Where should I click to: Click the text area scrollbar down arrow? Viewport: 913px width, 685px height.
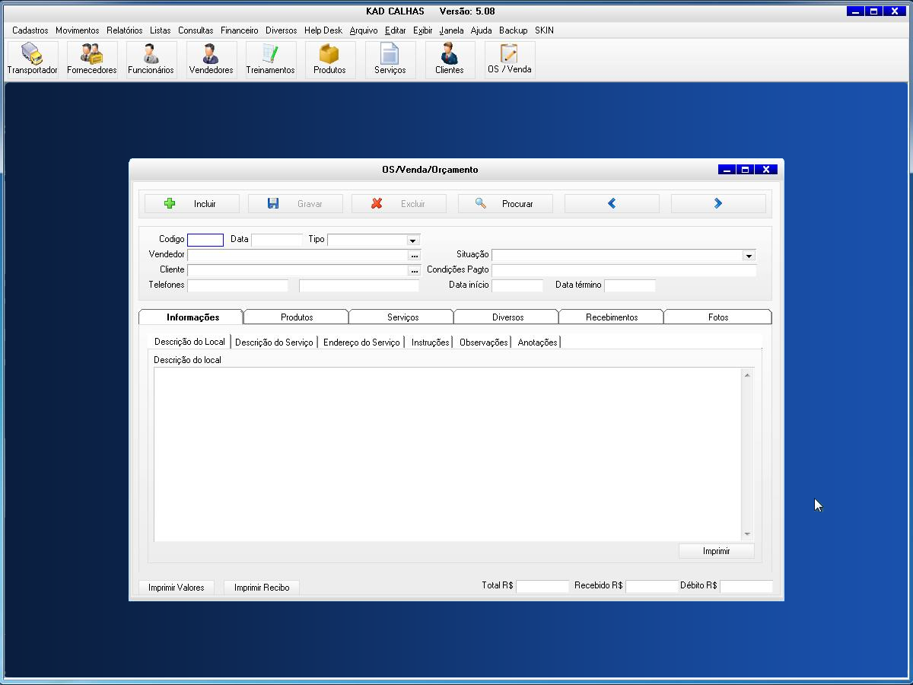(x=747, y=534)
